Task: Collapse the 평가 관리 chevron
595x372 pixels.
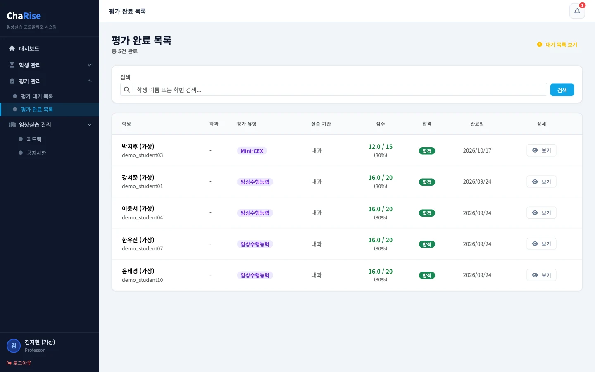Action: [90, 81]
